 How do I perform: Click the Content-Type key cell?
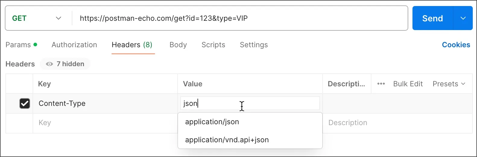point(105,103)
